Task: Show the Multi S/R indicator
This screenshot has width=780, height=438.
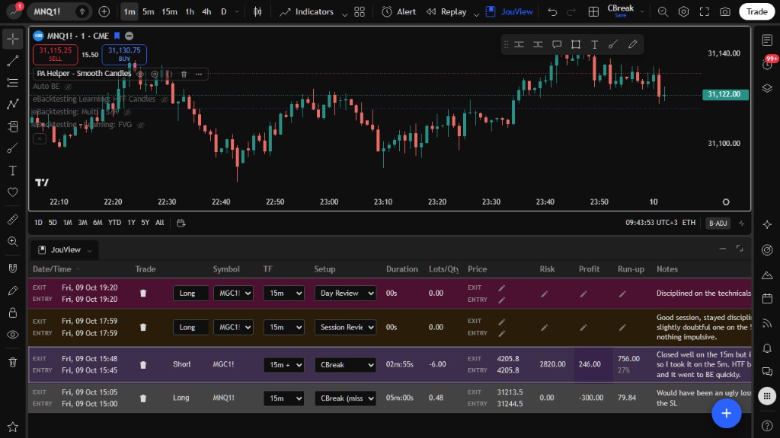Action: (x=127, y=113)
